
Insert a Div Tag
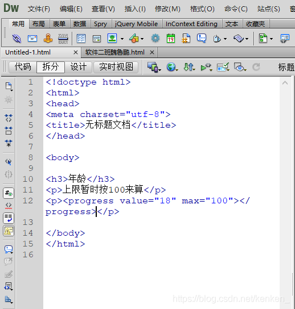pyautogui.click(x=97, y=39)
